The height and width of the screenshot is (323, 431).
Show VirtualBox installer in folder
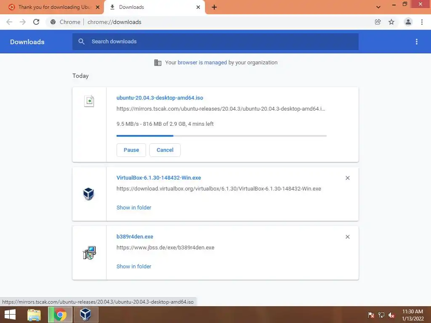[x=134, y=208]
